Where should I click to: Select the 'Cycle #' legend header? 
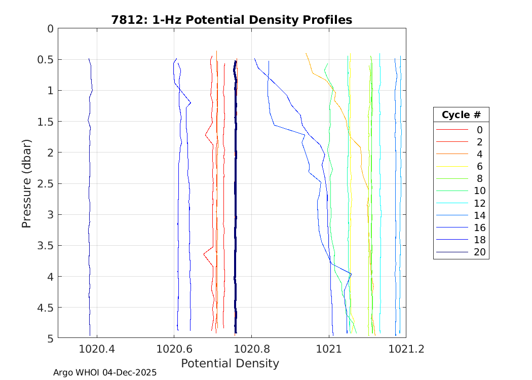pos(461,115)
